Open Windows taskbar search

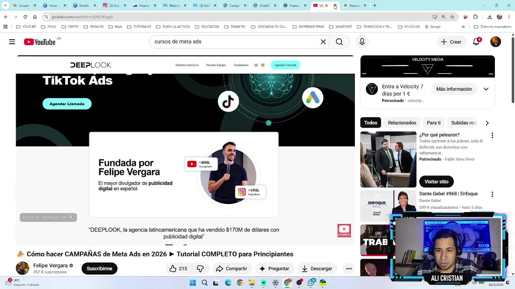tap(204, 283)
